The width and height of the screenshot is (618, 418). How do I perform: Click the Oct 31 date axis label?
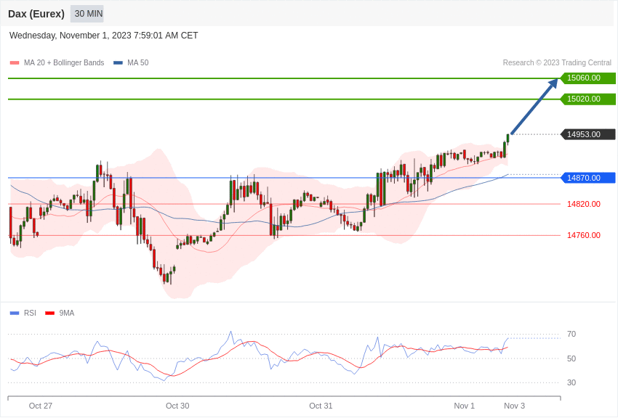321,406
